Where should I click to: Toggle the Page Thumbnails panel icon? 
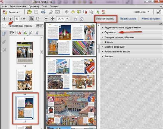(4, 26)
